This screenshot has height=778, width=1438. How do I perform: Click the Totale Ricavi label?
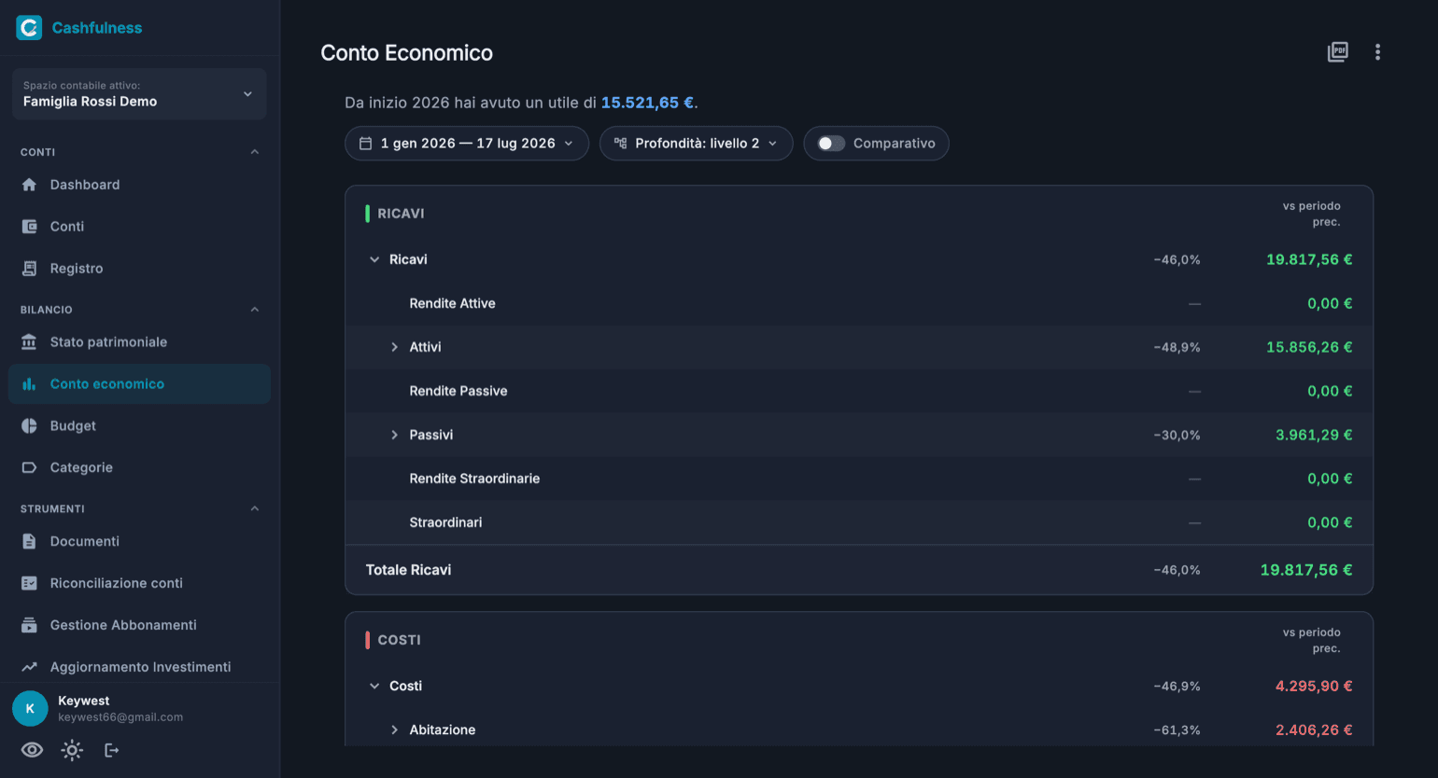click(x=408, y=570)
